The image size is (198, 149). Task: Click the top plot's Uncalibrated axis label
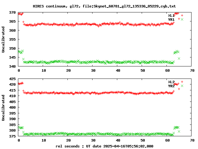click(3, 39)
